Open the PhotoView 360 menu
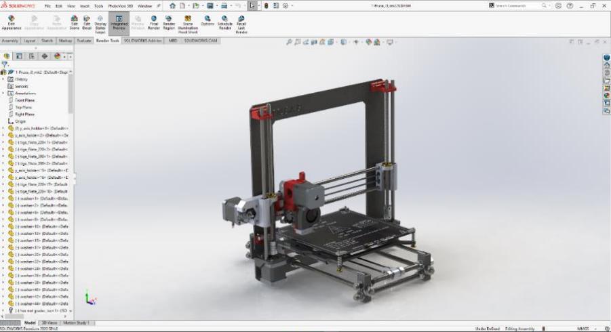611x332 pixels. [x=119, y=5]
